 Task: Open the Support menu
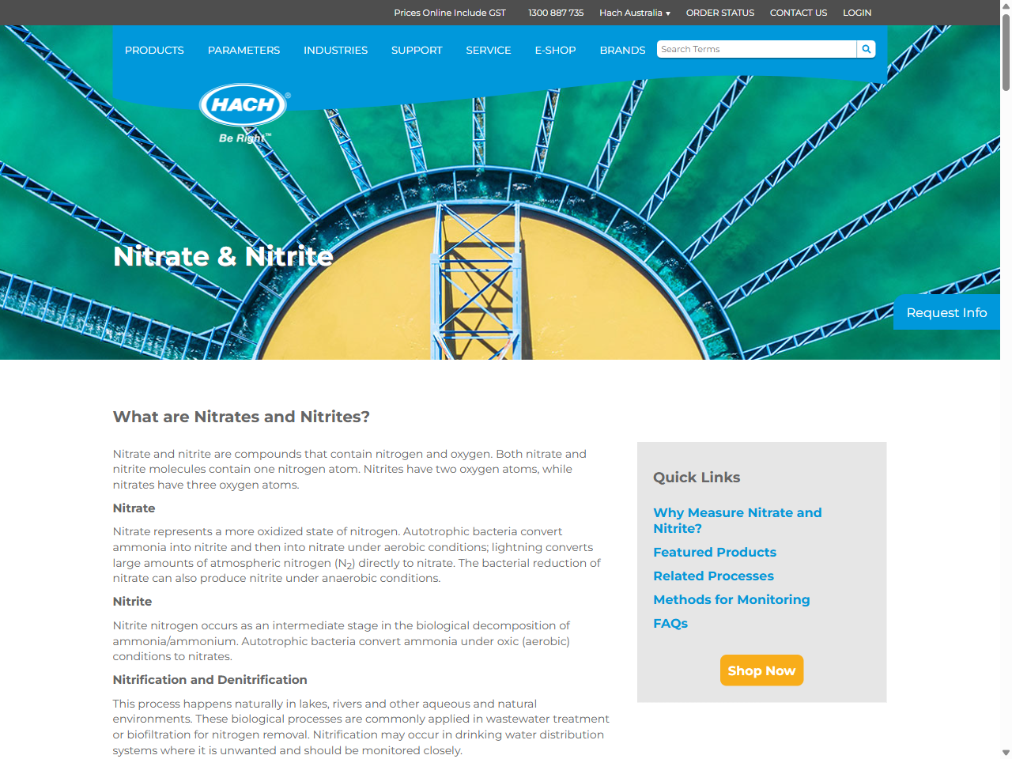click(x=417, y=50)
